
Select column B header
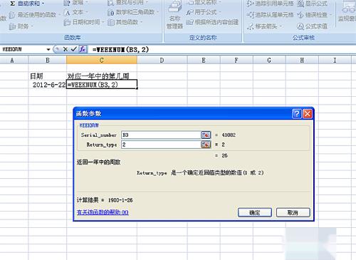(48, 61)
